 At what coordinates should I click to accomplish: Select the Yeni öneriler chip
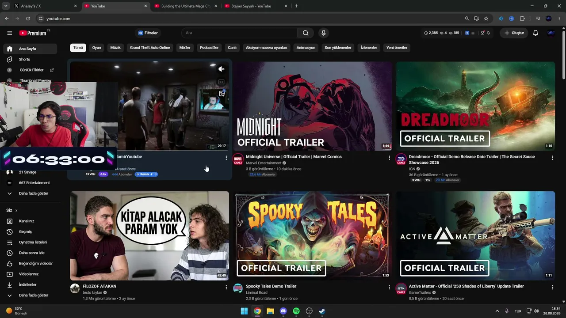coord(397,48)
